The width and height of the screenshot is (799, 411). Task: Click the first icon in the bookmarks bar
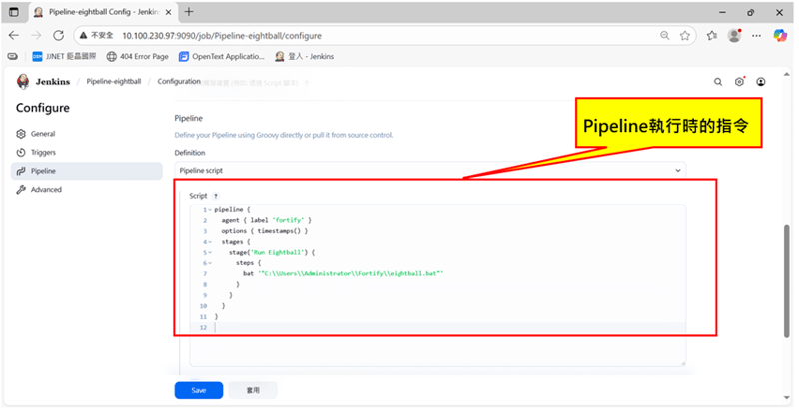click(x=13, y=57)
